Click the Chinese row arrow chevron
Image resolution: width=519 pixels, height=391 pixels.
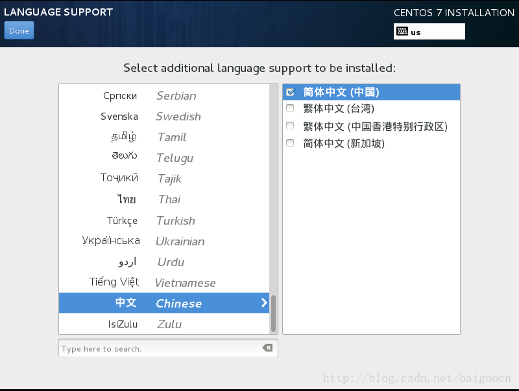(264, 303)
